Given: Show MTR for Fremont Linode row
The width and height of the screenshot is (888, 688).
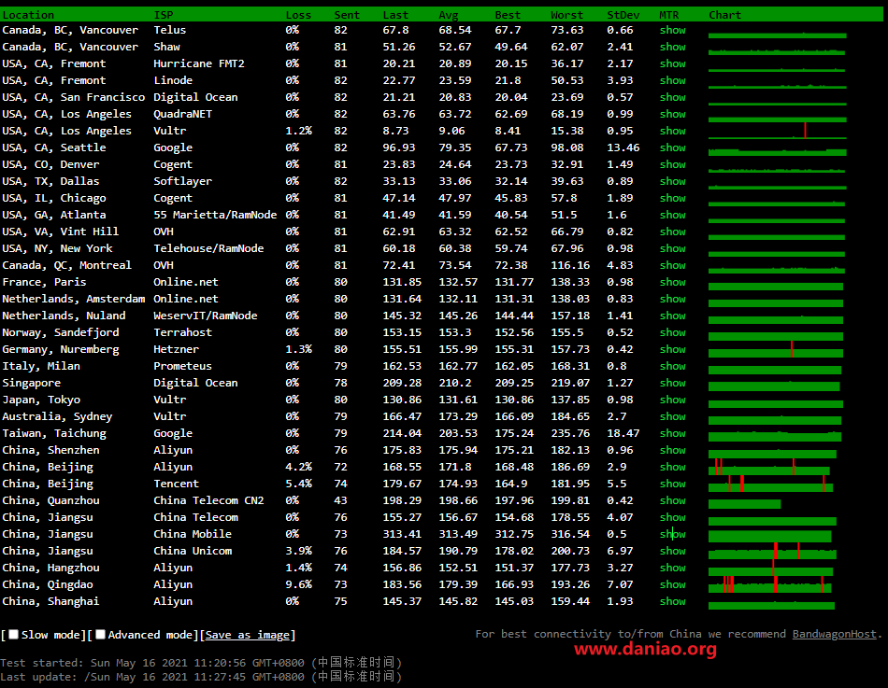Looking at the screenshot, I should [x=673, y=80].
